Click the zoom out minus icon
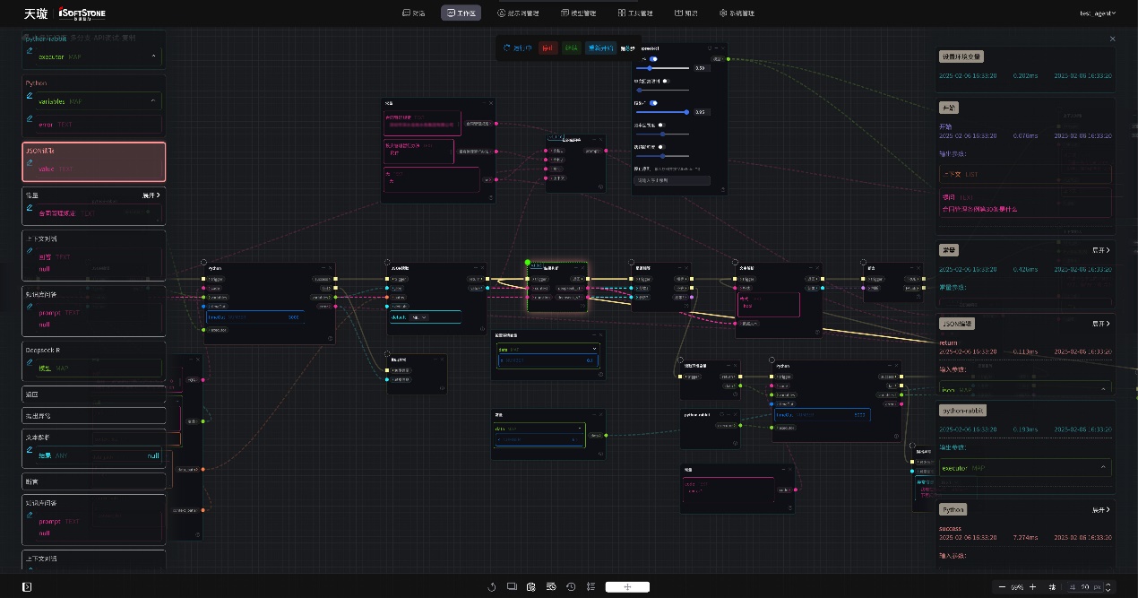1138x598 pixels. coord(1001,587)
